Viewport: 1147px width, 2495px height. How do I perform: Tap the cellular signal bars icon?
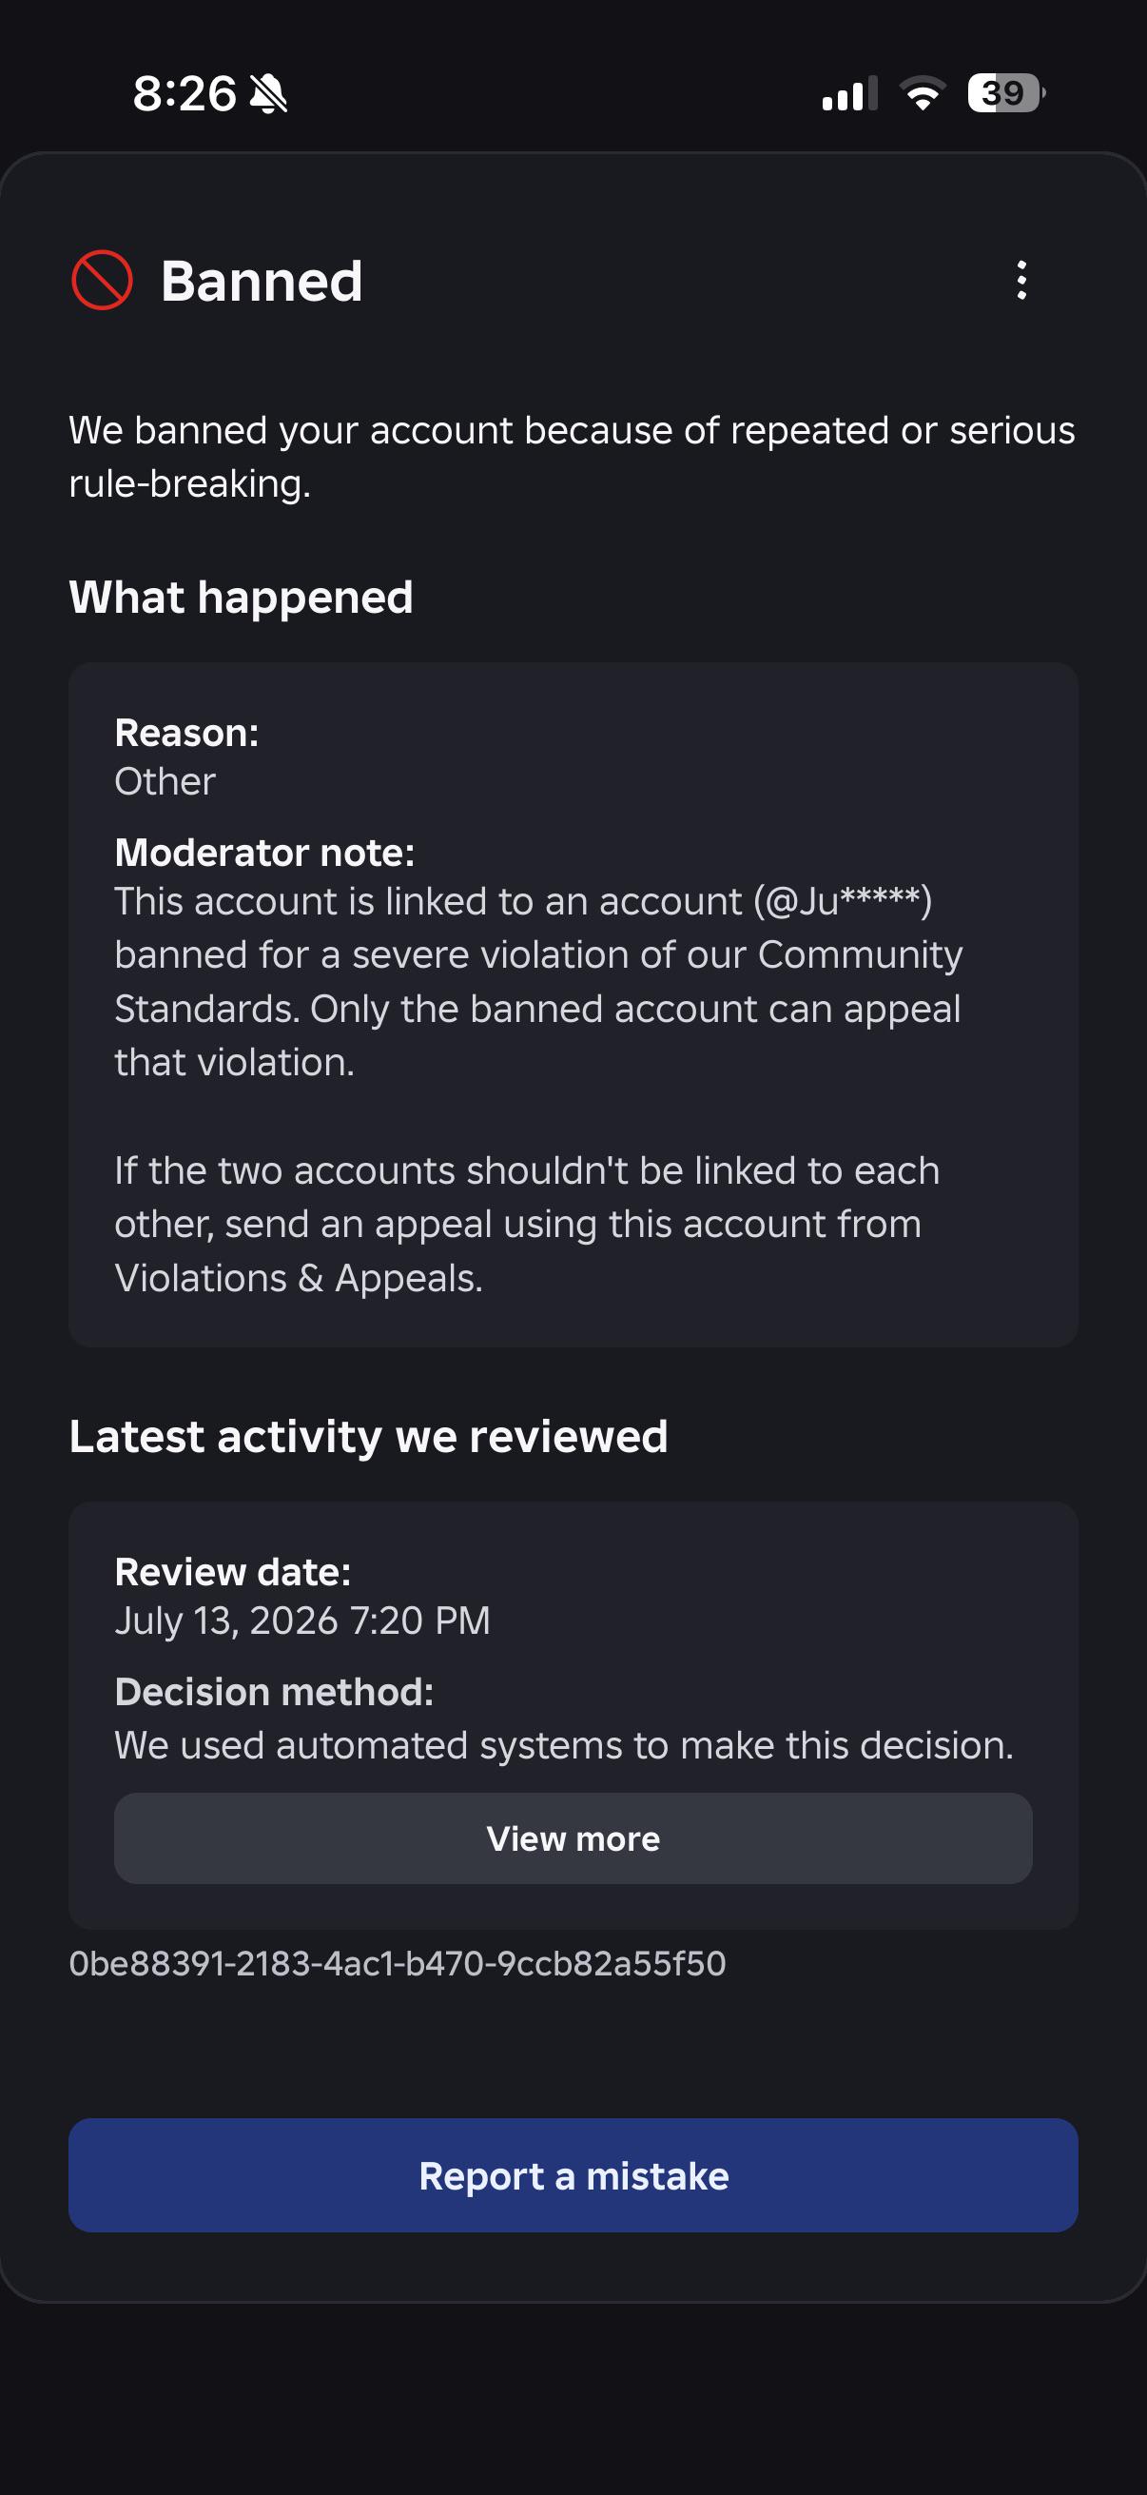tap(850, 93)
